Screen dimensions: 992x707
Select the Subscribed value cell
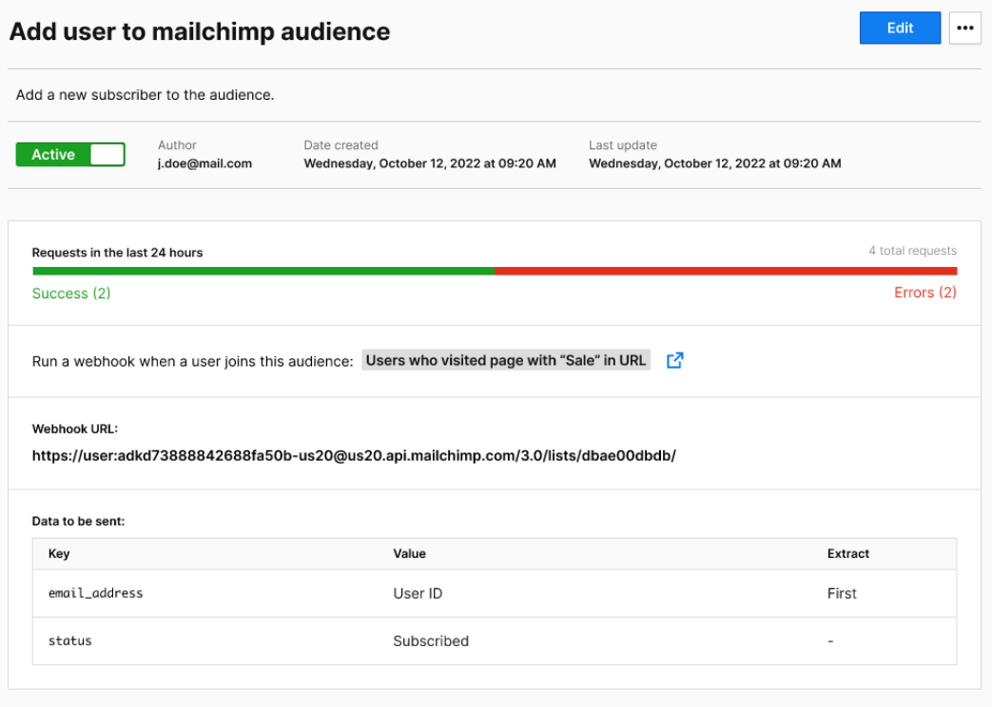pos(431,640)
